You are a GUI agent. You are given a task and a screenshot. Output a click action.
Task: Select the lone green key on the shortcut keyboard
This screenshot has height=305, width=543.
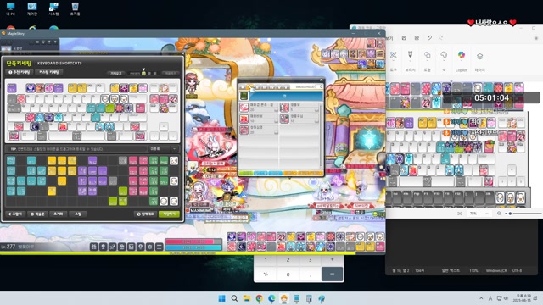coord(109,108)
